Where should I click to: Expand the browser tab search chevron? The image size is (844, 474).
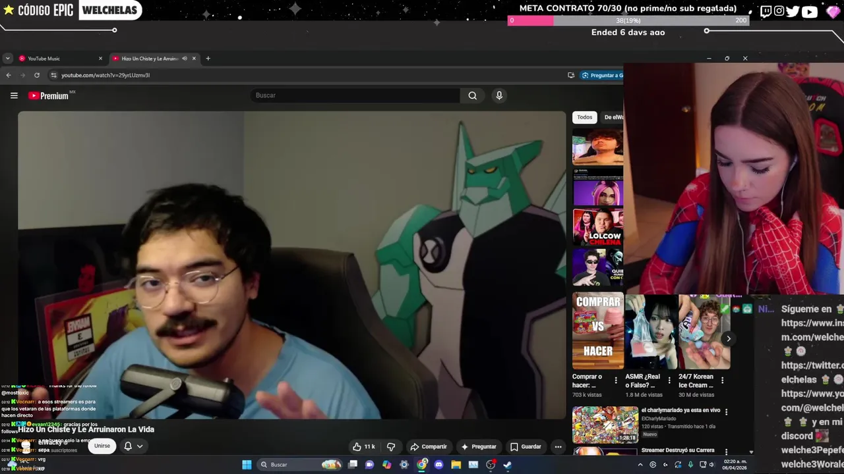coord(7,59)
